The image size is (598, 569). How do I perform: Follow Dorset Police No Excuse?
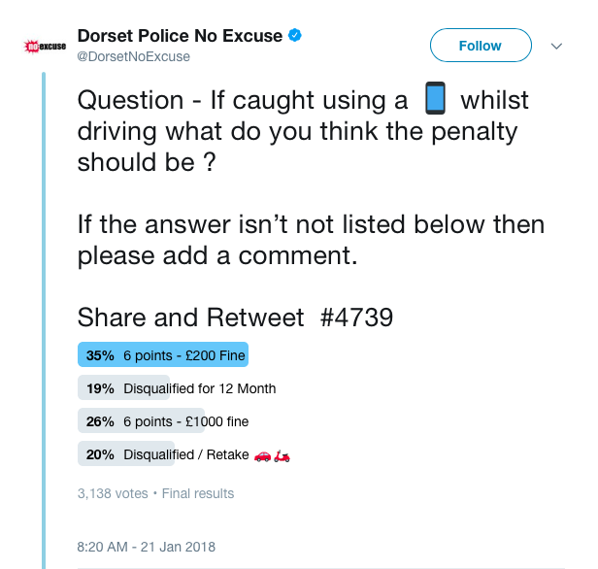coord(481,46)
